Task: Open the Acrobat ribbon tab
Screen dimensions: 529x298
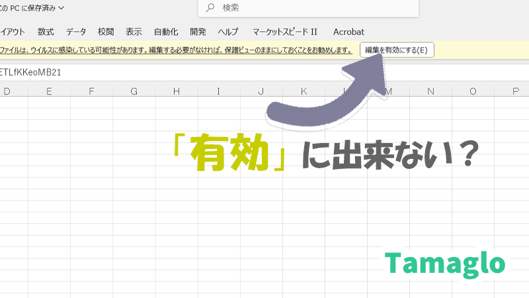Action: (348, 32)
